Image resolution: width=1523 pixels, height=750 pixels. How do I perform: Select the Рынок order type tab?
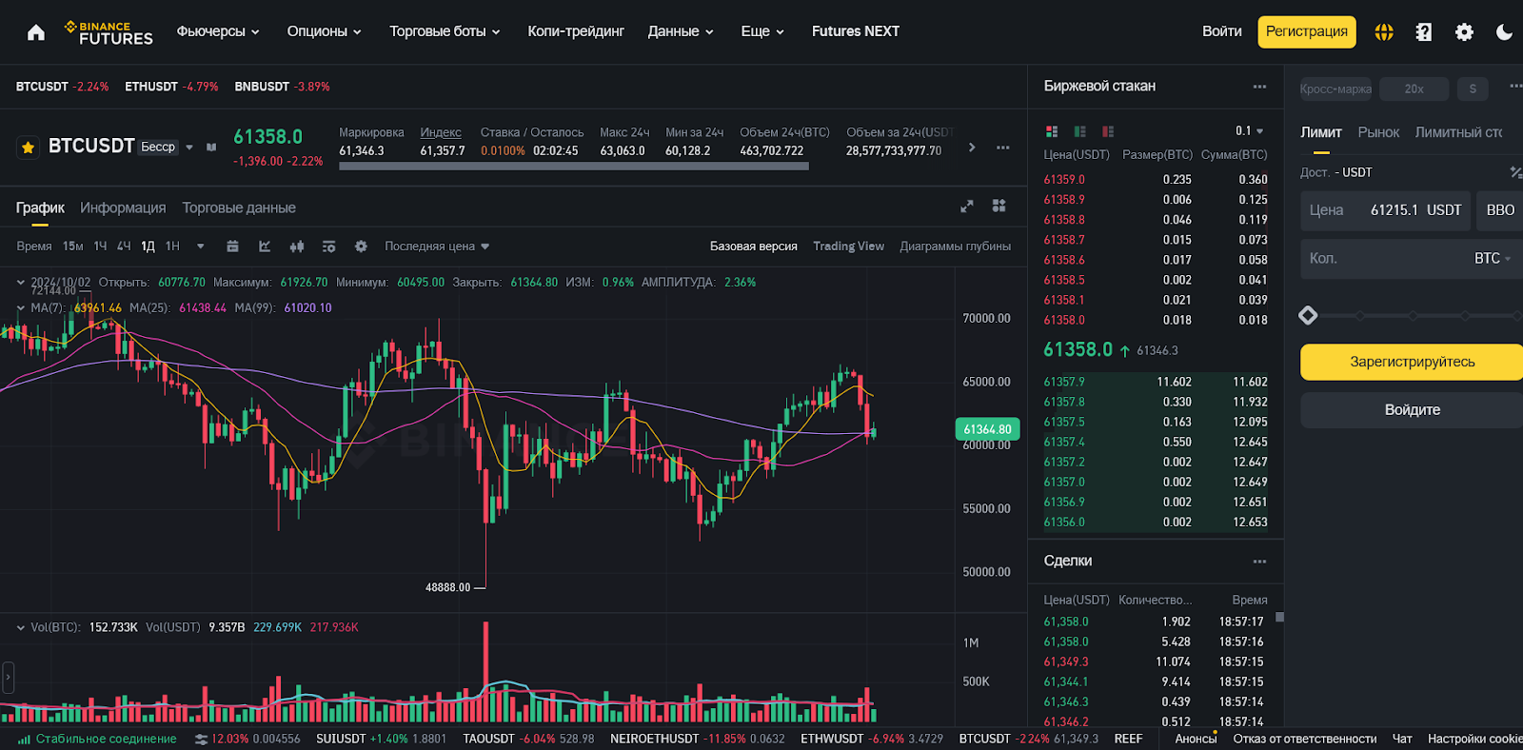[1378, 132]
